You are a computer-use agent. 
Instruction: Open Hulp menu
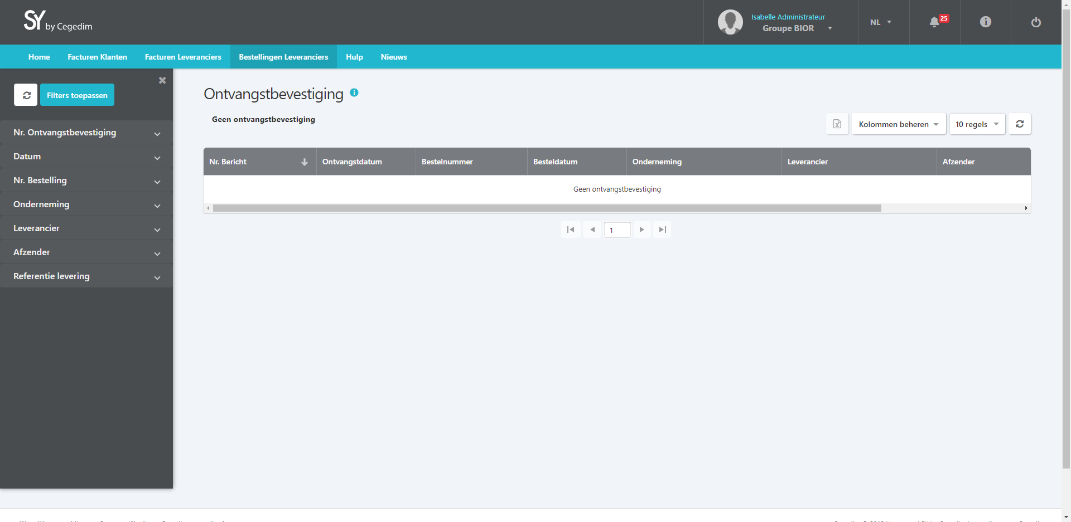354,57
